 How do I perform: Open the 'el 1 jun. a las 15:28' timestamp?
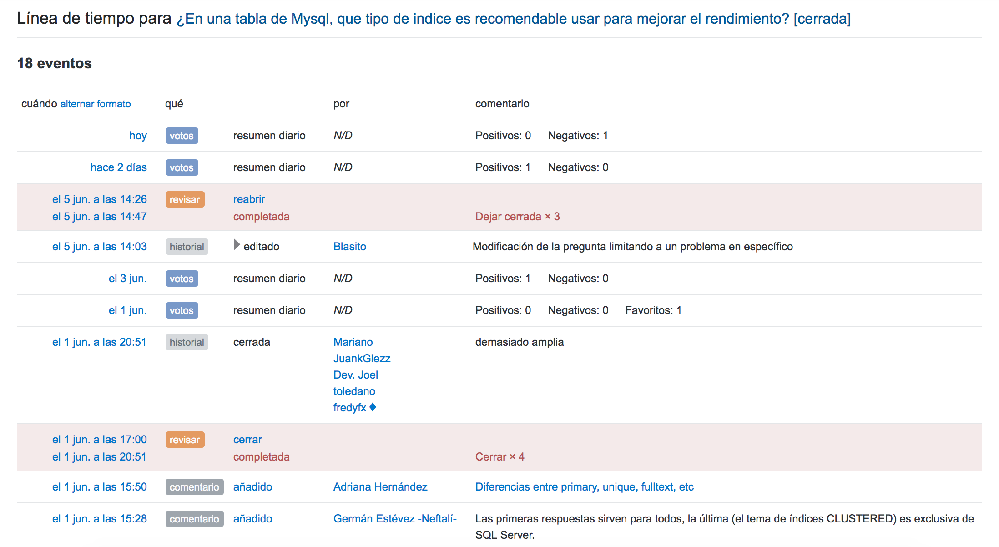coord(100,519)
